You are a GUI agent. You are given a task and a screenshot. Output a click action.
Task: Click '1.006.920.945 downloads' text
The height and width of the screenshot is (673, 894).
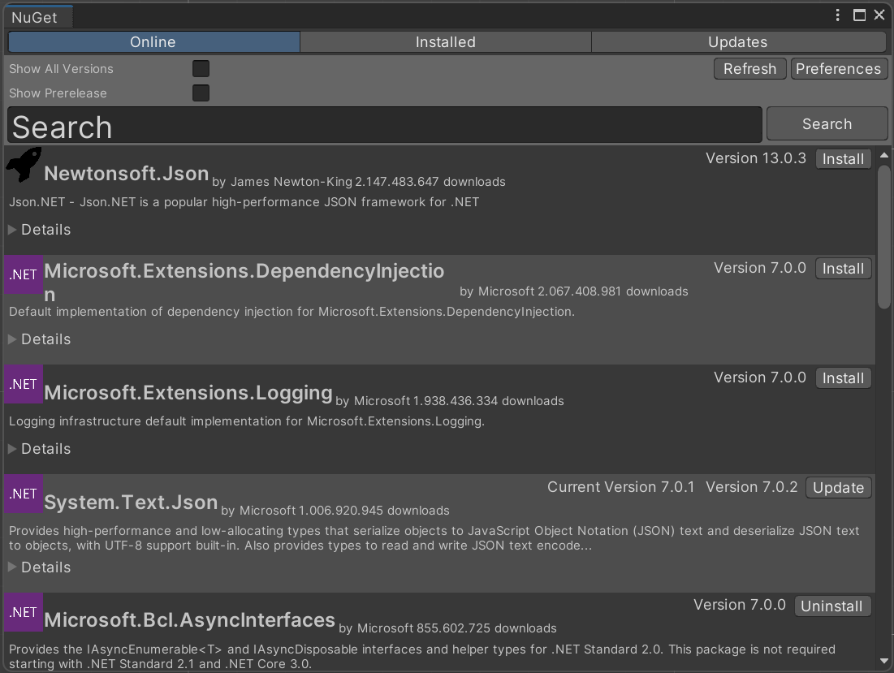point(374,511)
